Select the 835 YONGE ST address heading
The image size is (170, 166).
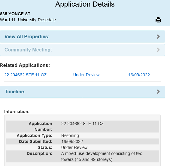[x=15, y=14]
